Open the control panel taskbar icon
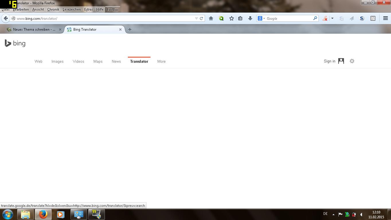The height and width of the screenshot is (220, 391). (79, 214)
